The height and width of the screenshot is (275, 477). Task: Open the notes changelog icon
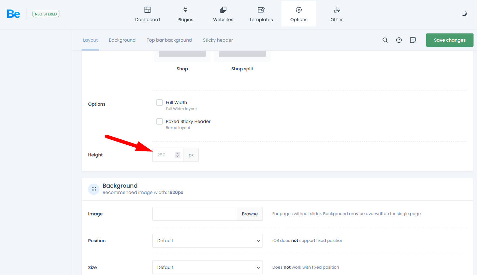413,40
